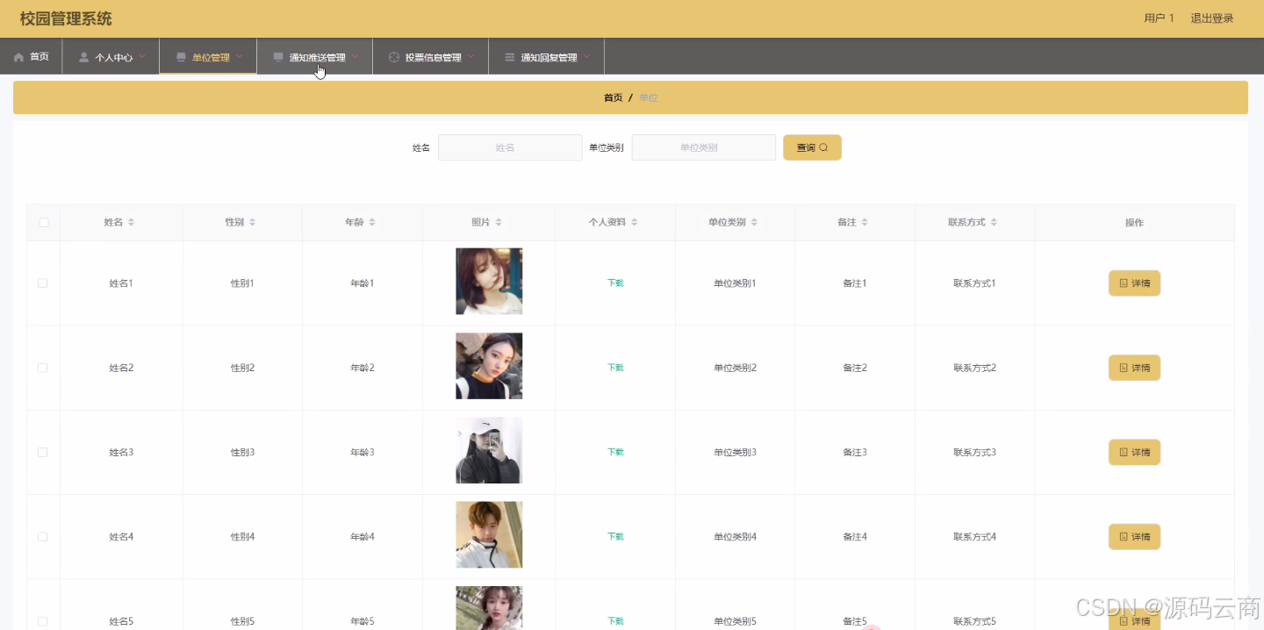Click 单位 in the breadcrumb bar
Viewport: 1264px width, 630px height.
pyautogui.click(x=648, y=98)
